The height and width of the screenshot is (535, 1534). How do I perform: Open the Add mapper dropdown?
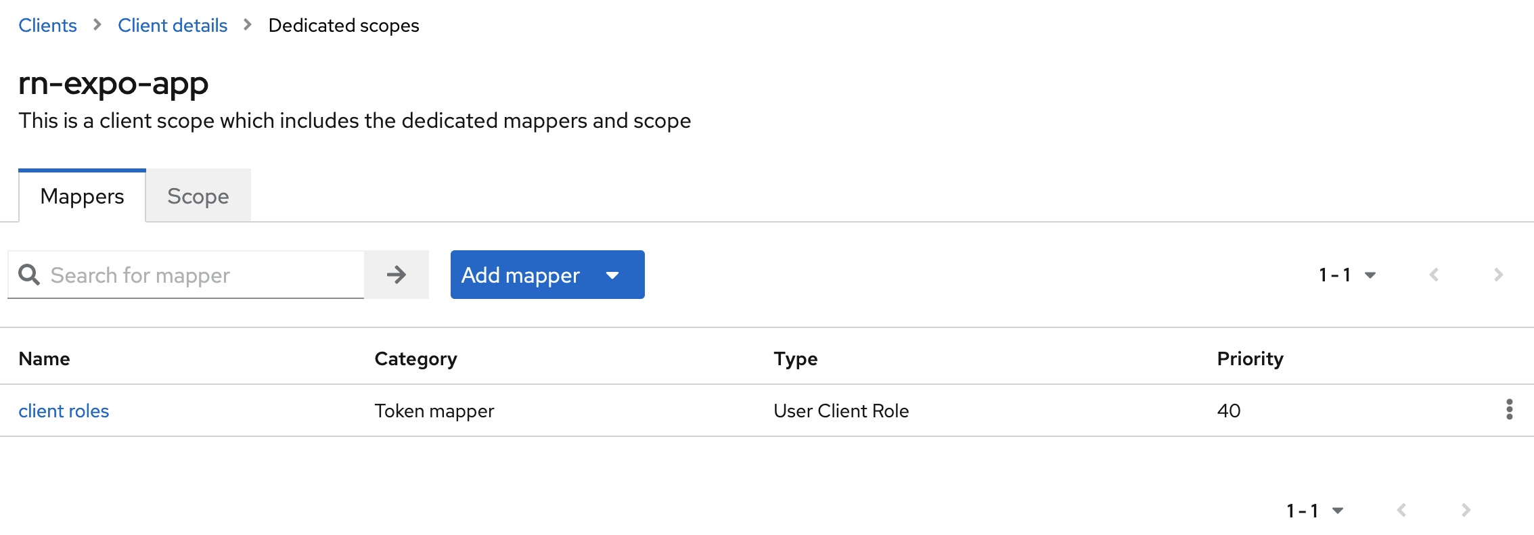click(x=547, y=275)
